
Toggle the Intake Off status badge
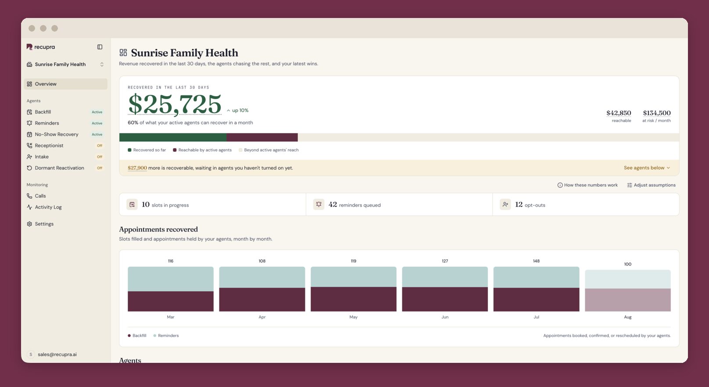pyautogui.click(x=100, y=157)
